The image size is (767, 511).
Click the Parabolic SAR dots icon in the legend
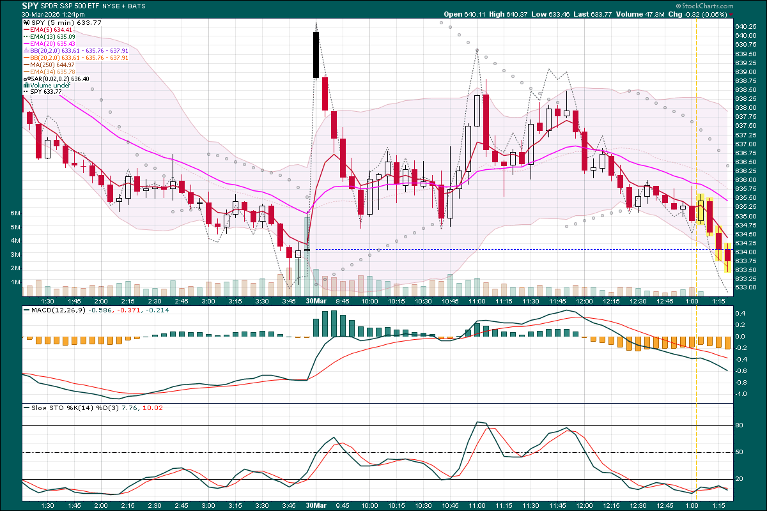(26, 79)
